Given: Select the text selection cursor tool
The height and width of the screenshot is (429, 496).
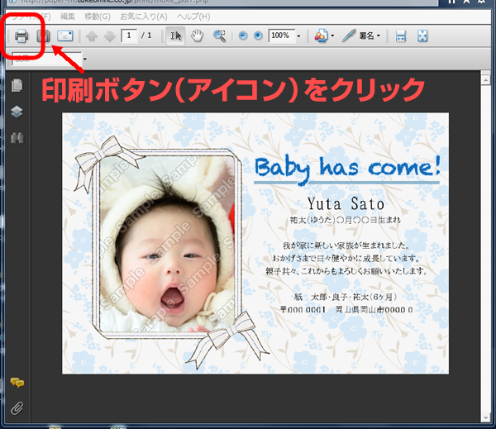Looking at the screenshot, I should [175, 36].
